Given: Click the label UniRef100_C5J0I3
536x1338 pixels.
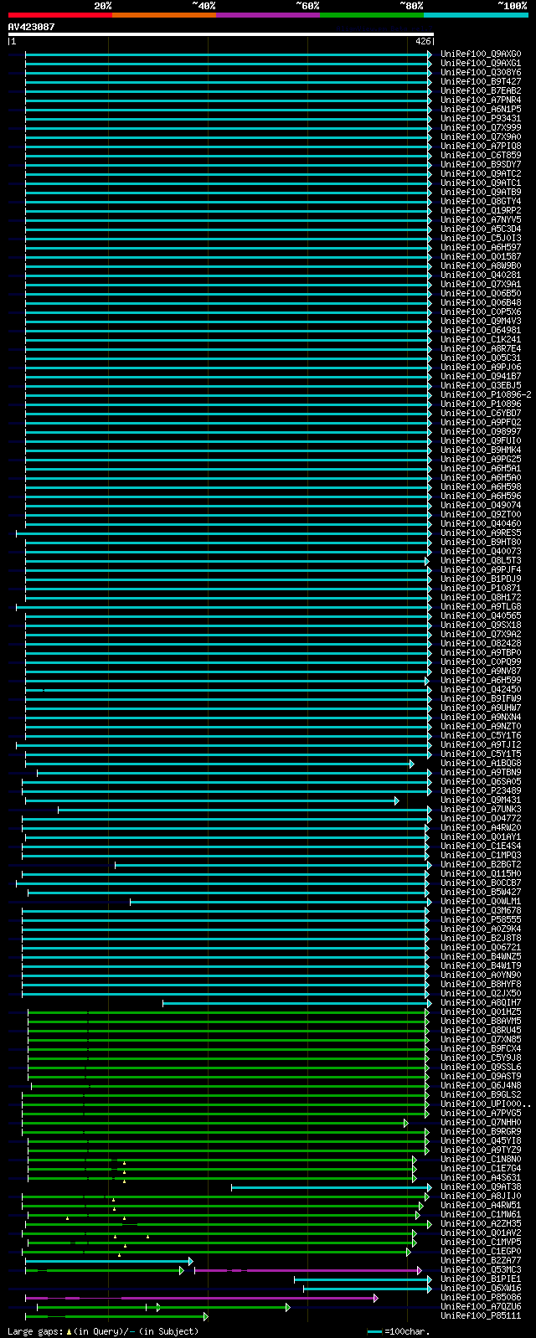Looking at the screenshot, I should (x=481, y=239).
